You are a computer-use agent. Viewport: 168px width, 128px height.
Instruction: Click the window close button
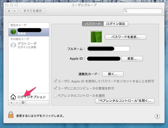pyautogui.click(x=7, y=5)
